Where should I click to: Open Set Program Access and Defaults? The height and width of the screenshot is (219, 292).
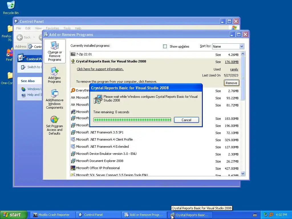pyautogui.click(x=54, y=125)
